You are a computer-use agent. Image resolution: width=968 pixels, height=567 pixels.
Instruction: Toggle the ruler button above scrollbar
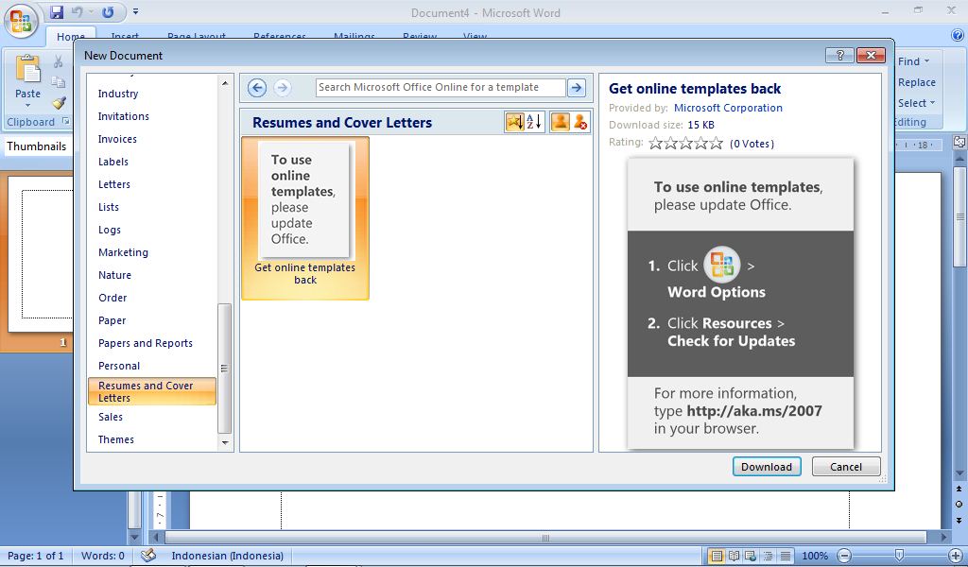coord(959,142)
